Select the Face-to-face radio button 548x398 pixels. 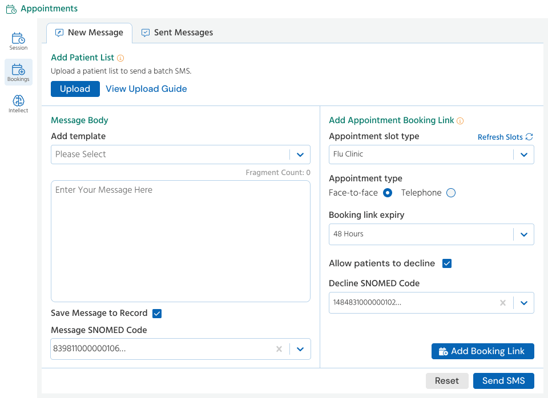tap(388, 193)
